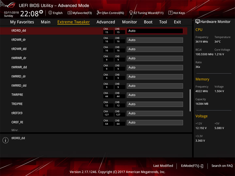Viewport: 235px width, 176px height.
Task: Click the OREF_RI label
Action: 17,122
